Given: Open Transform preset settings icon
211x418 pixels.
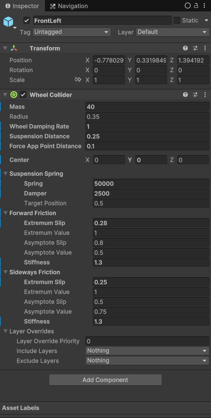Looking at the screenshot, I should click(195, 48).
